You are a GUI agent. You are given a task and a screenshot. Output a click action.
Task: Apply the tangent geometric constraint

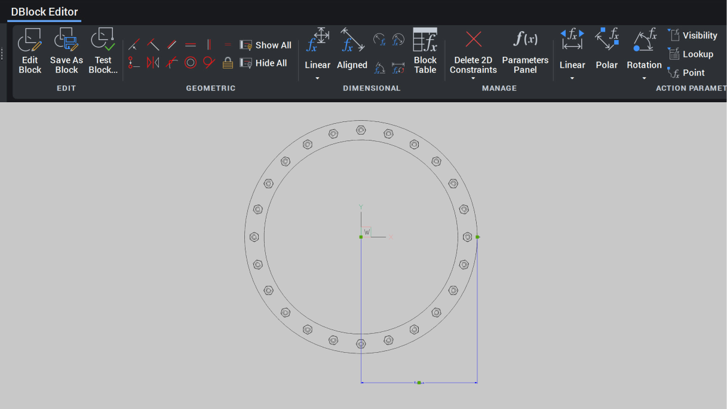[208, 62]
